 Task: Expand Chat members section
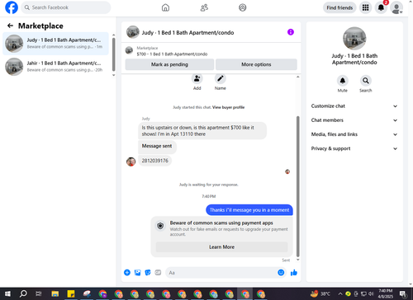pos(354,120)
